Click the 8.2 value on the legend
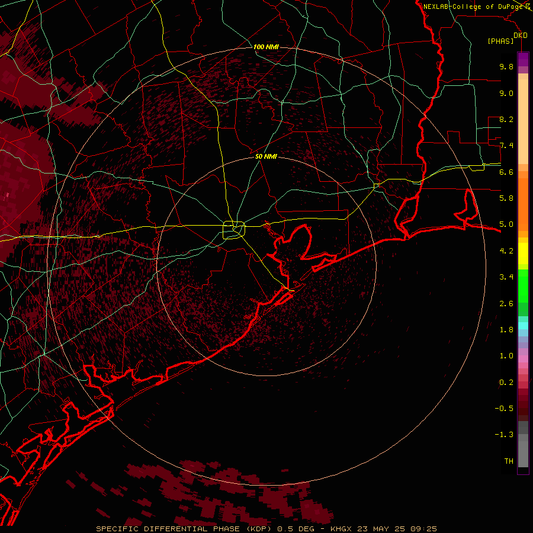The width and height of the screenshot is (533, 533). pyautogui.click(x=506, y=119)
